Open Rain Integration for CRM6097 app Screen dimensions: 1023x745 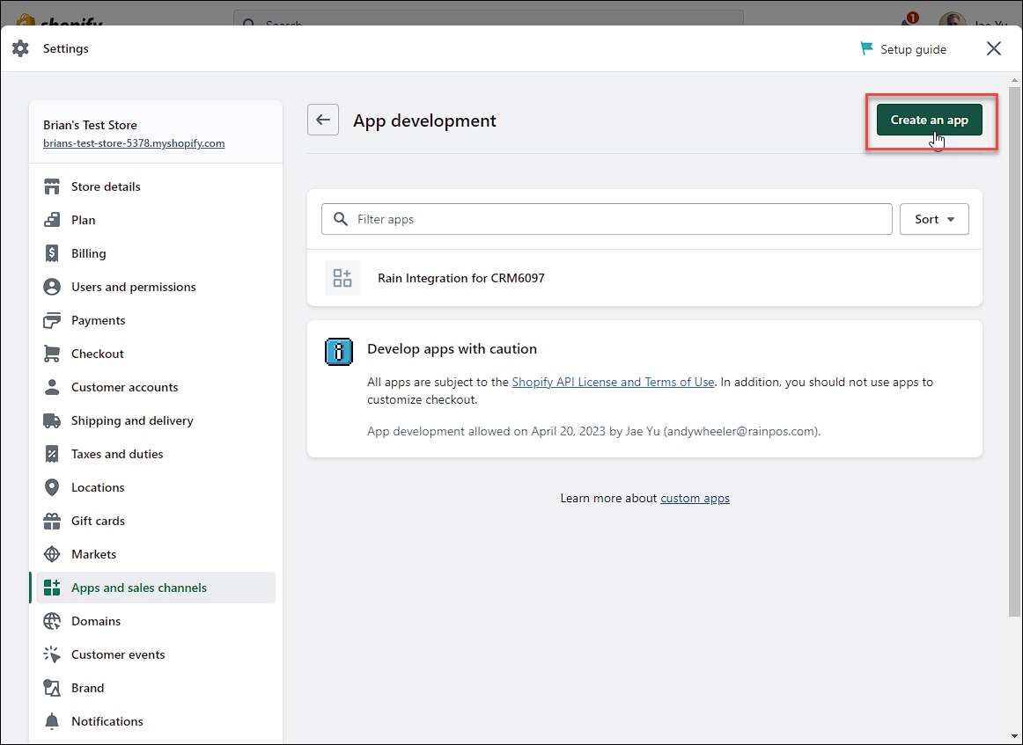click(644, 278)
